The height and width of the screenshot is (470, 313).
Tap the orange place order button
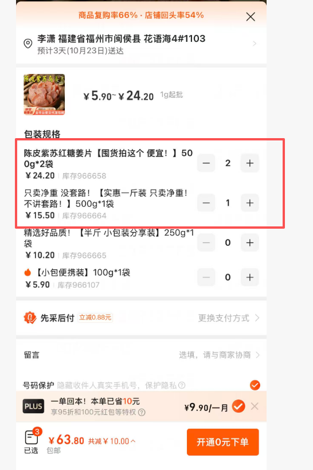tap(223, 442)
